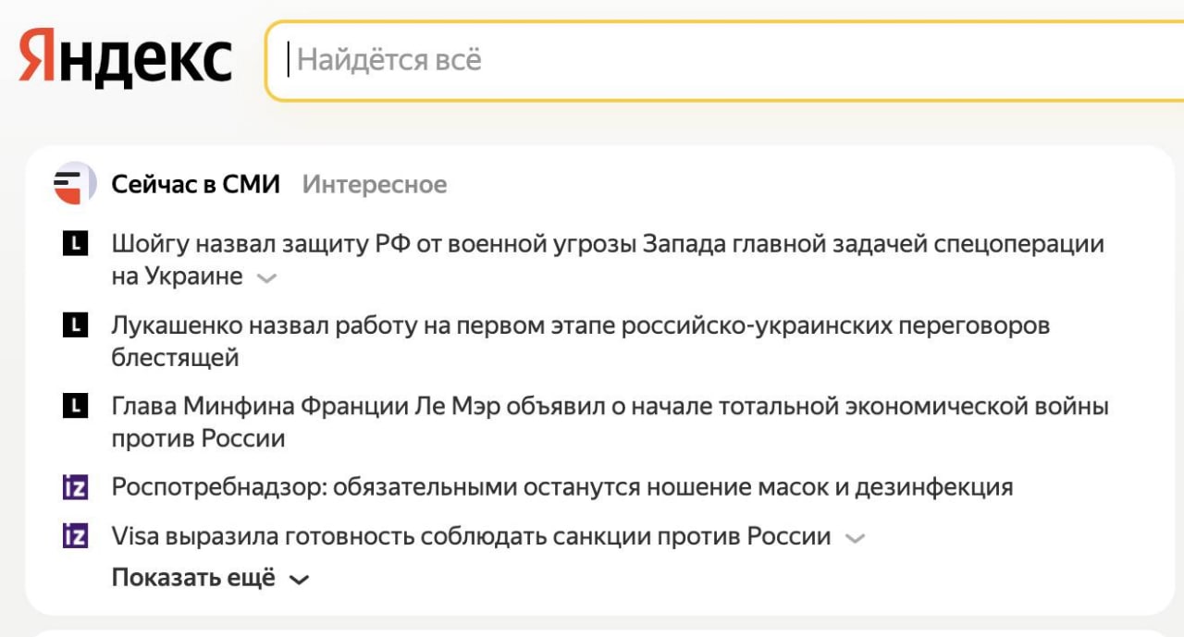The image size is (1184, 637).
Task: Expand the chevron after the Шойгу headline
Action: point(267,277)
